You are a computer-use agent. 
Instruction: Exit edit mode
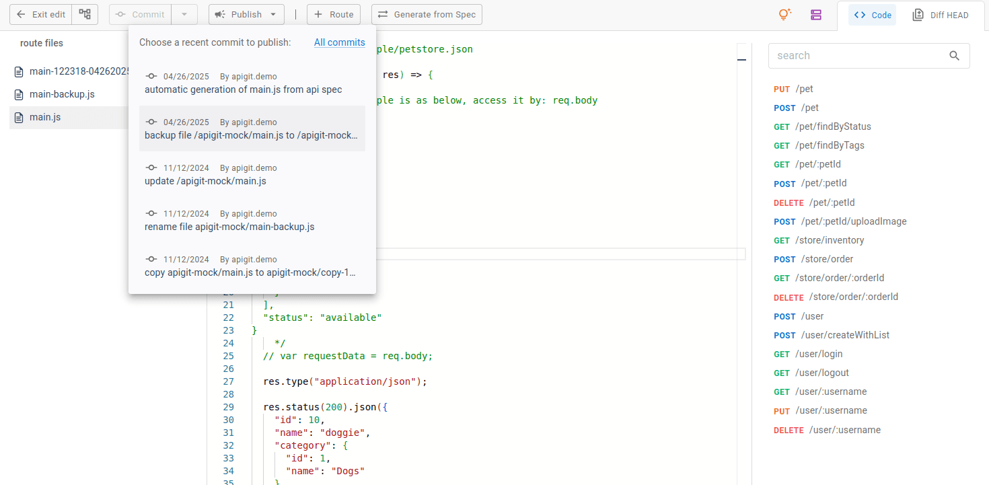[x=40, y=14]
